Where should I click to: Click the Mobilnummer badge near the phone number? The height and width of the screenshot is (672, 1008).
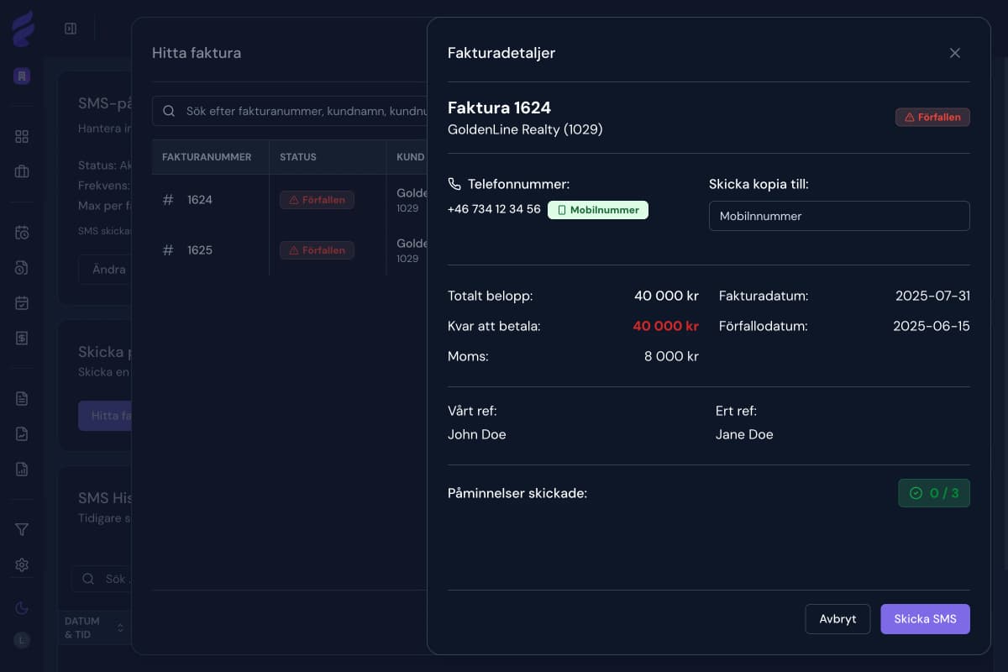pos(597,210)
